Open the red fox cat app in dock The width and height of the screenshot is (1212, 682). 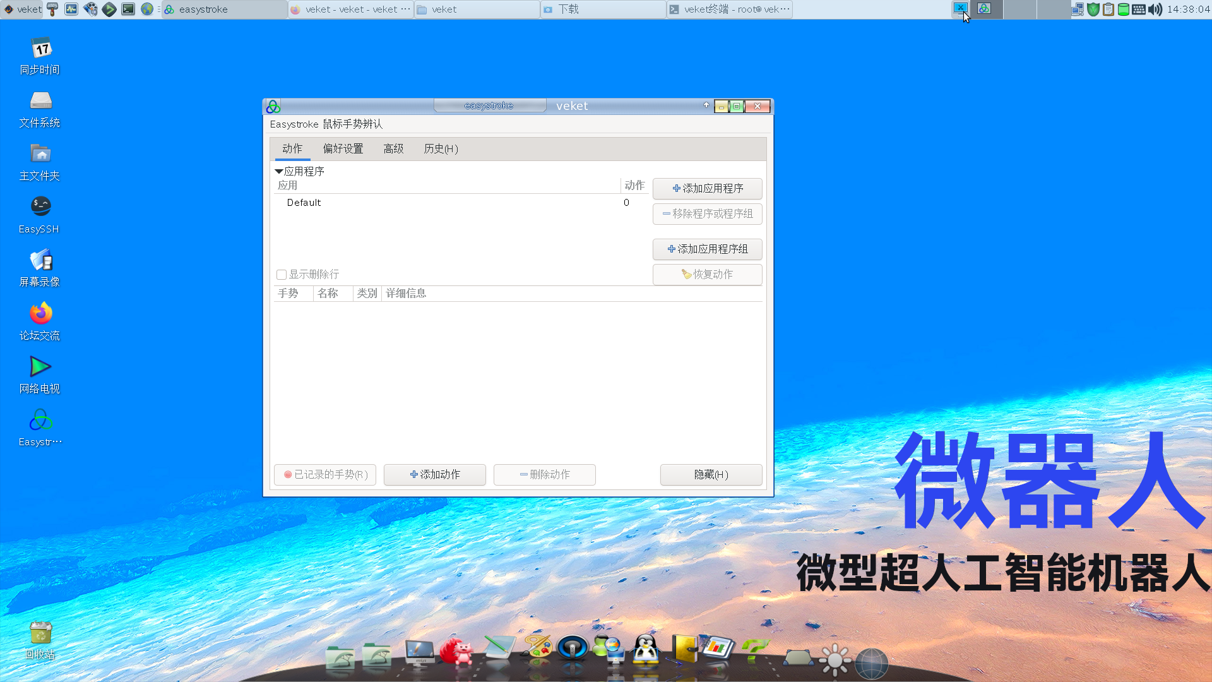[x=456, y=650]
